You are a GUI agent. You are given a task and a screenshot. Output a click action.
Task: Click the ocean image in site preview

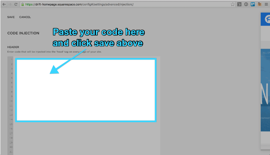click(x=265, y=90)
